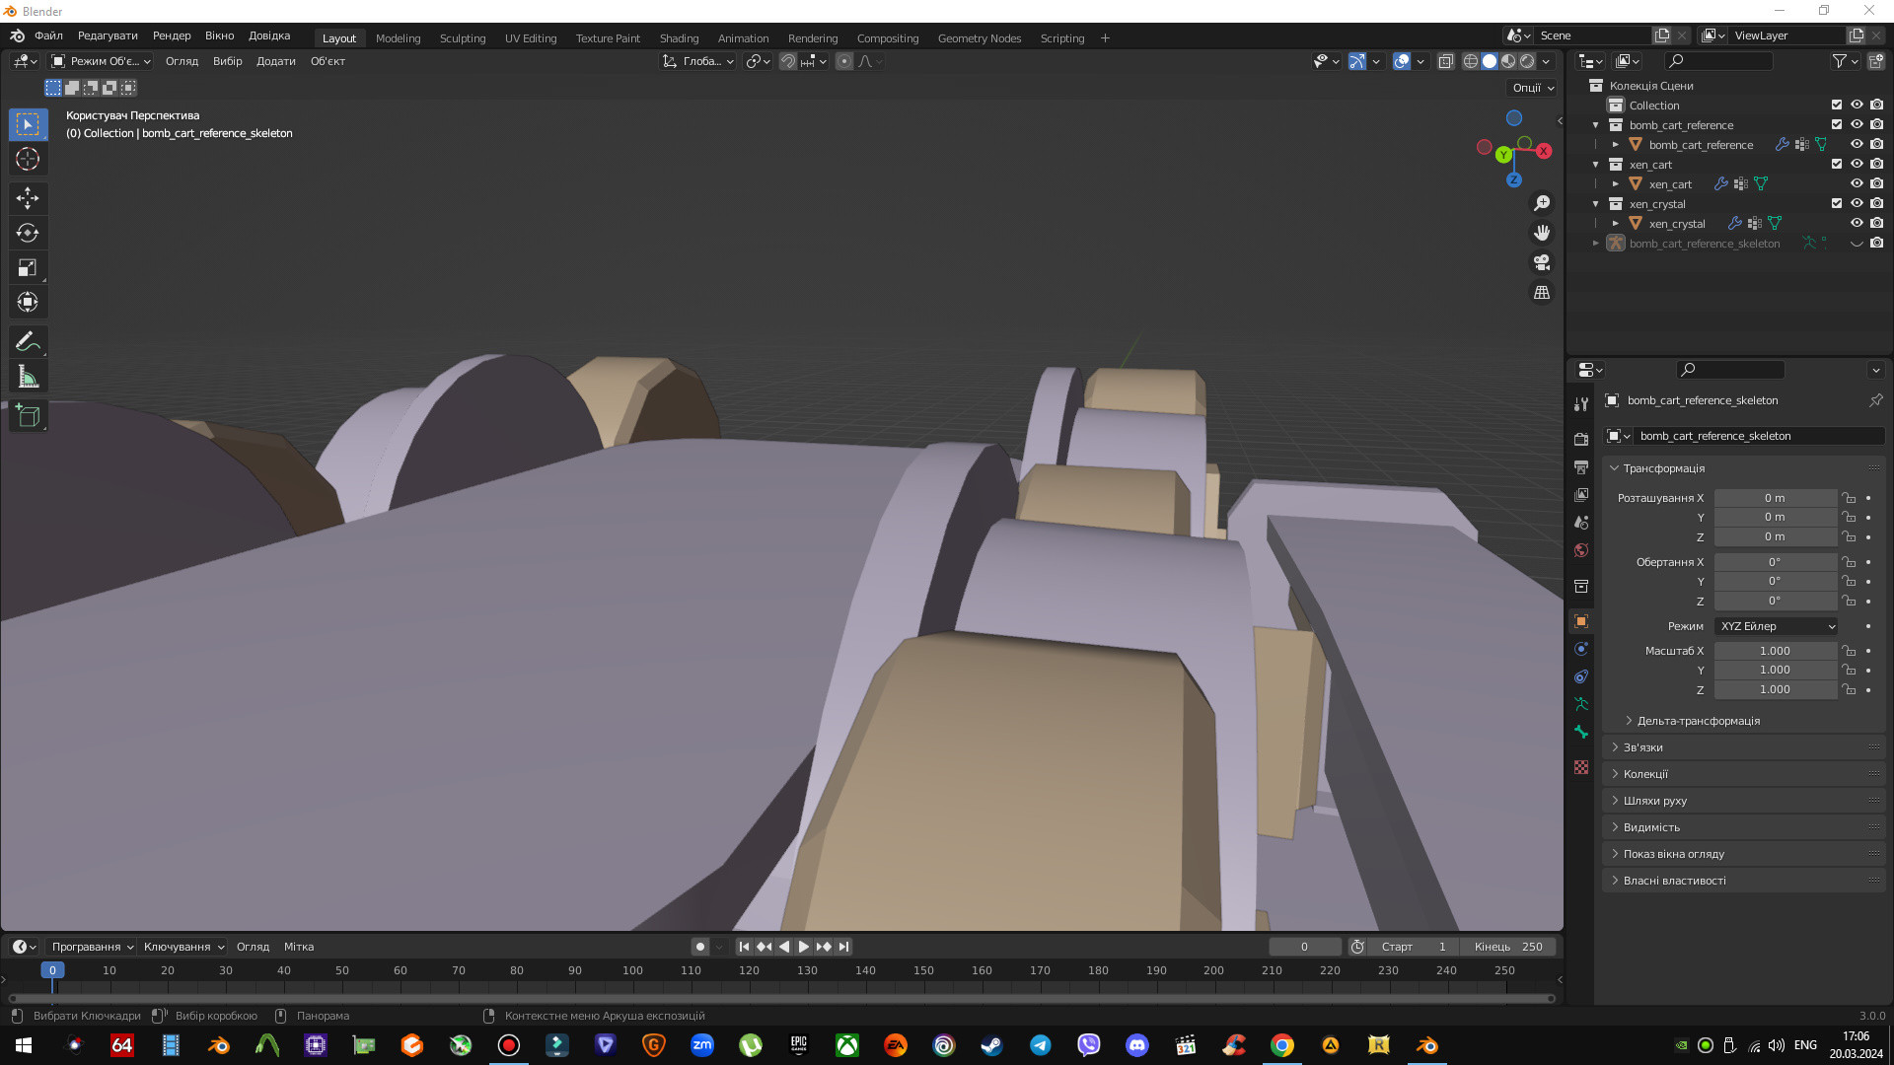Select the Move tool in the toolbar

[x=28, y=198]
